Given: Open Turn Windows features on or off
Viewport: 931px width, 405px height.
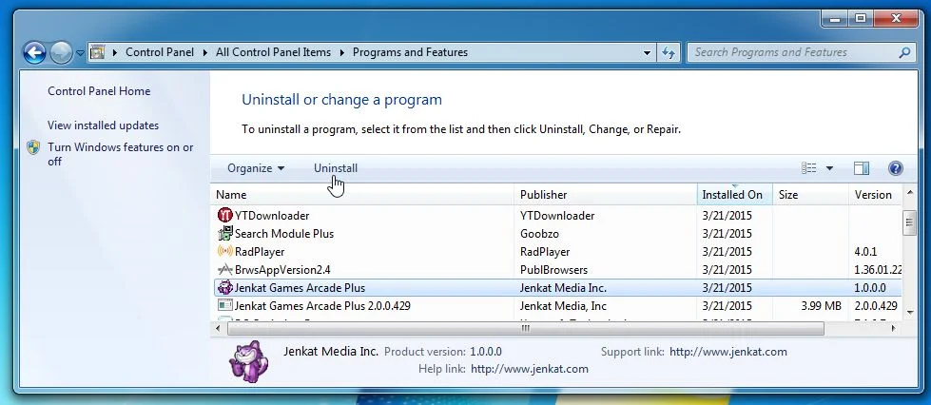Looking at the screenshot, I should (121, 154).
